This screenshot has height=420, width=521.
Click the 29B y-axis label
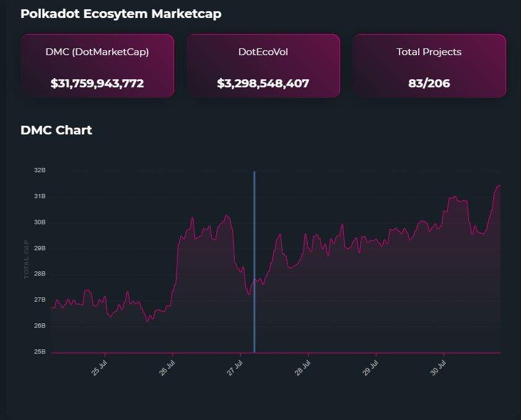pos(40,248)
